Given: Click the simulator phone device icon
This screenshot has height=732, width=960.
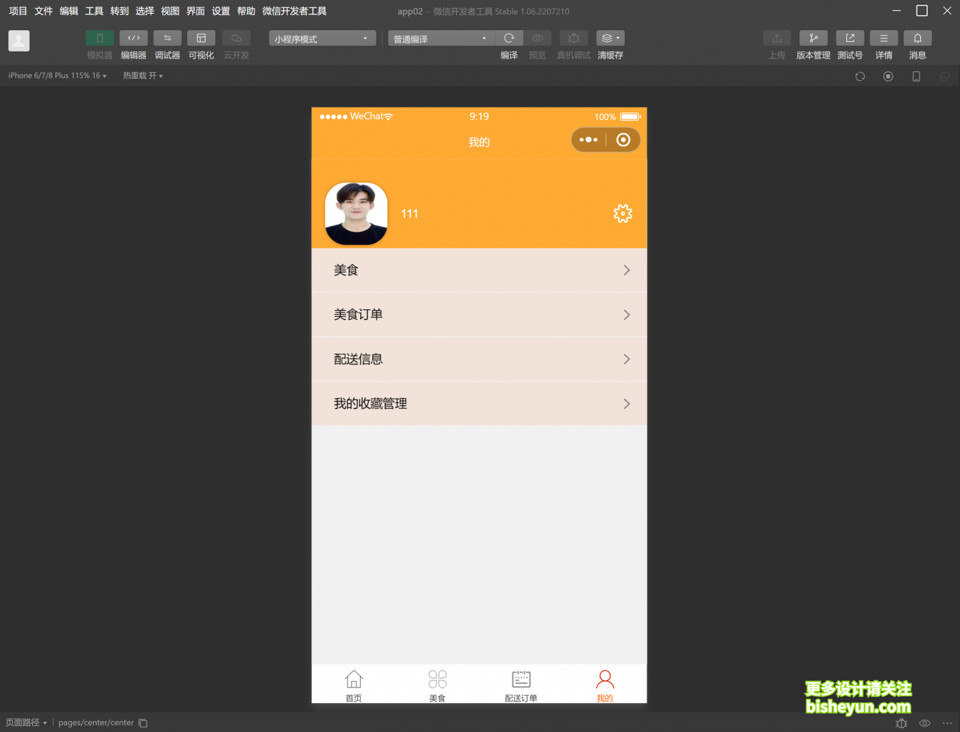Looking at the screenshot, I should click(916, 76).
